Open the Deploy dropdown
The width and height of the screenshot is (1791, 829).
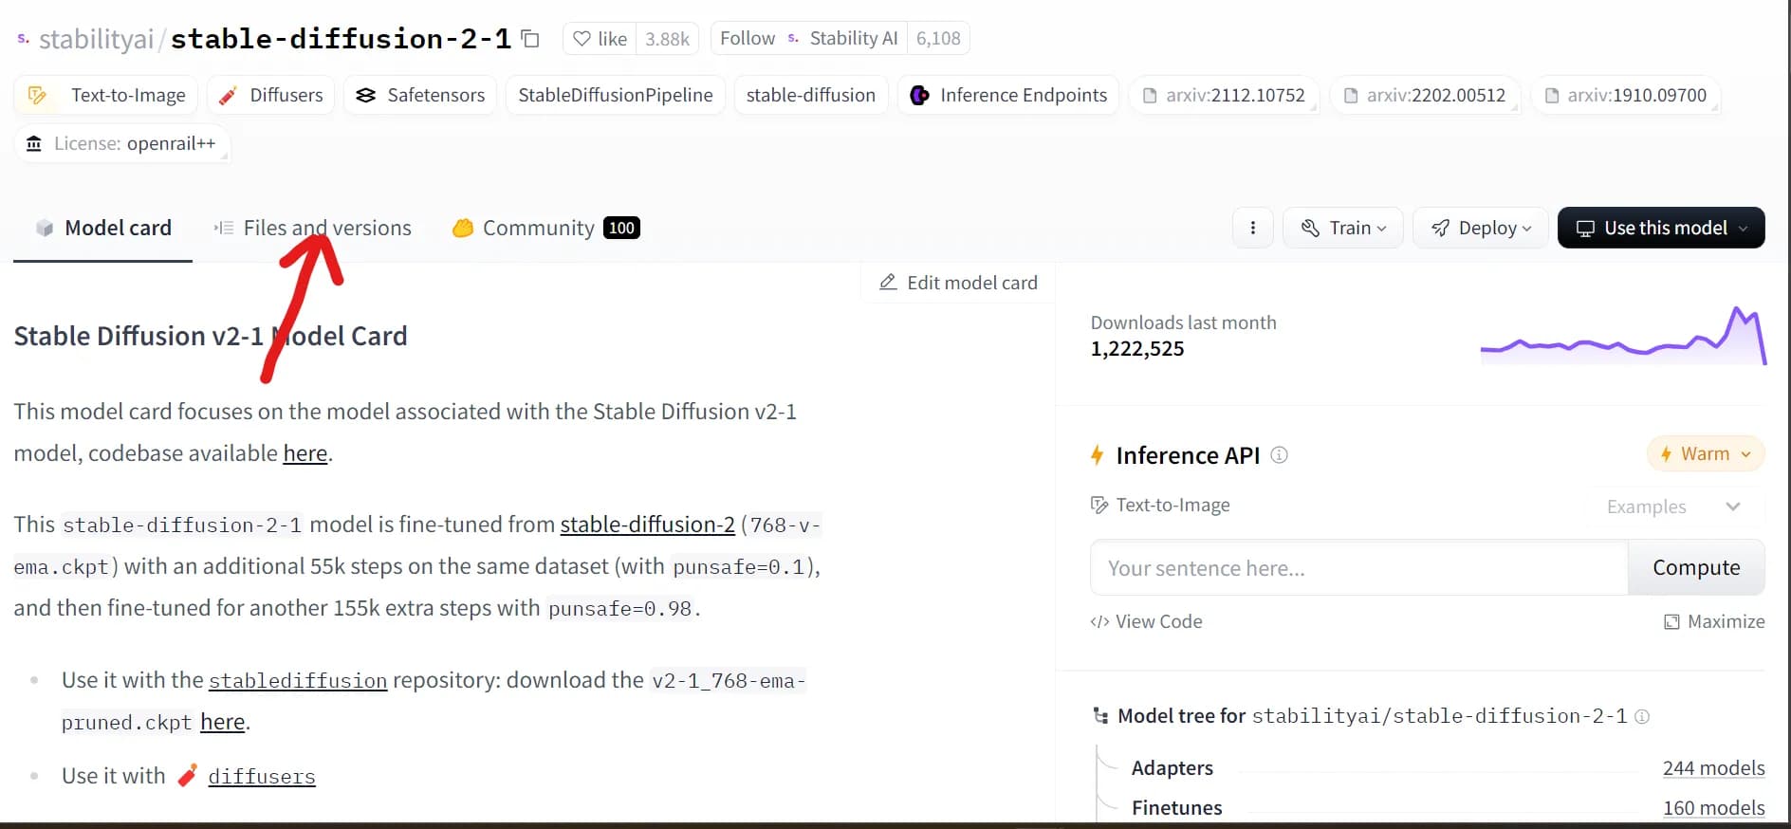(1480, 228)
